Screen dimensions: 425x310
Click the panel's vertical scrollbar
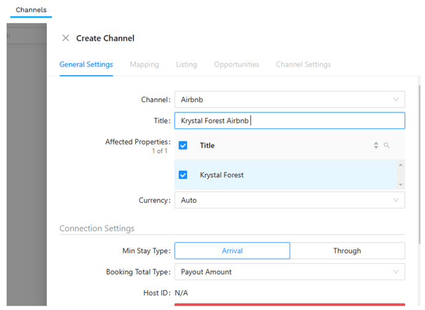pyautogui.click(x=419, y=164)
